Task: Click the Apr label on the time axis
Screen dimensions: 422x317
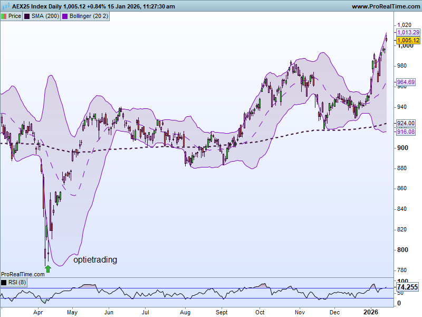Action: (38, 312)
